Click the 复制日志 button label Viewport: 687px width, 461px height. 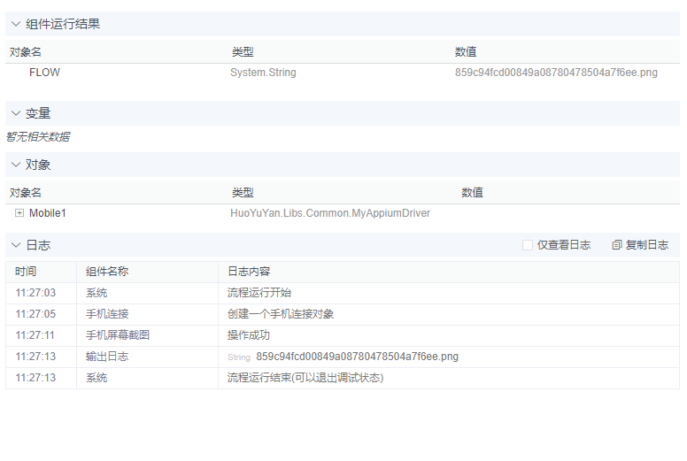point(646,245)
